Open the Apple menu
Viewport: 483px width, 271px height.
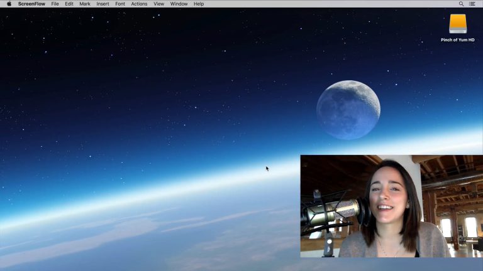click(9, 4)
